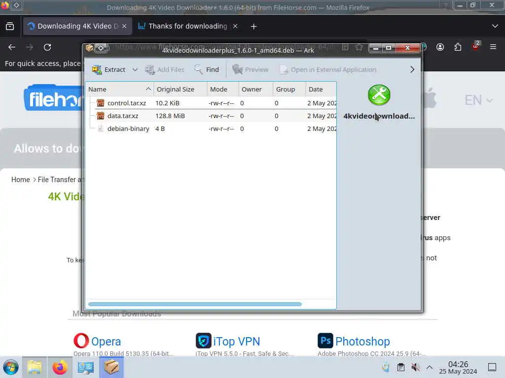Go back in Firefox
Screen dimensions: 505x378
coord(12,47)
